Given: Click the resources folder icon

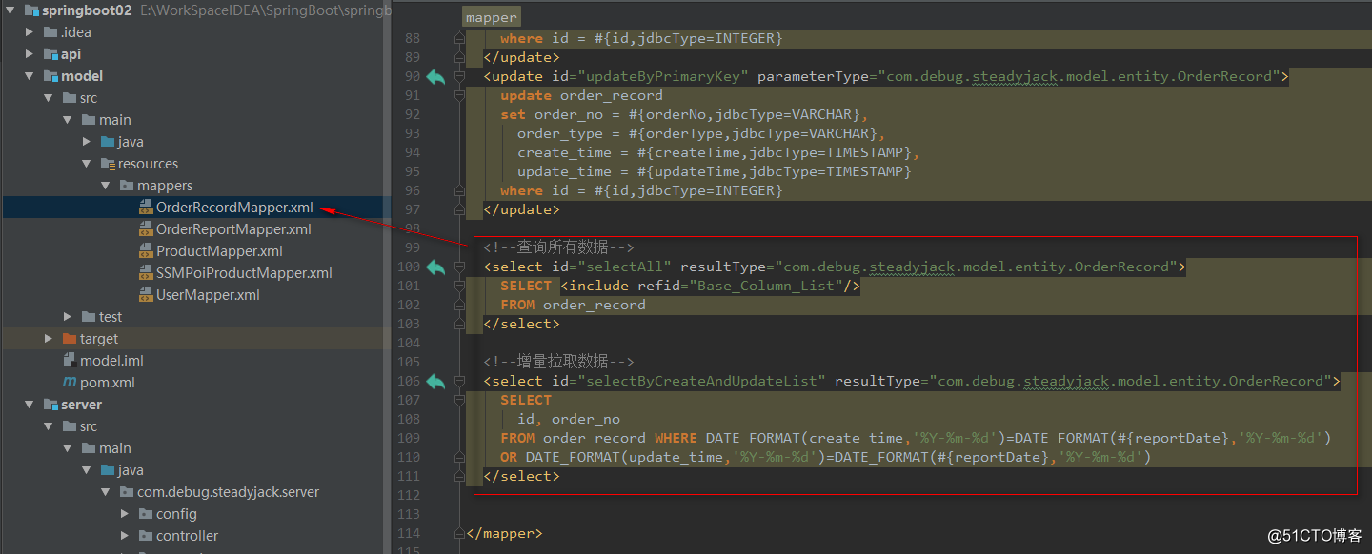Looking at the screenshot, I should pos(108,164).
